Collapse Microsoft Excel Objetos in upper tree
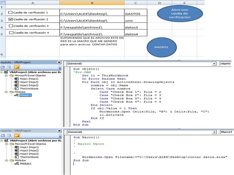234x175 pixels. (6, 75)
